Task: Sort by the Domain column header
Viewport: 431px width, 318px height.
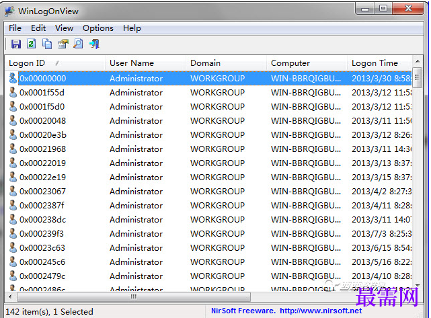Action: pos(226,63)
